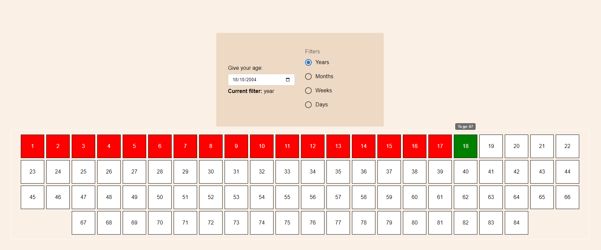Click the square numbered 44
This screenshot has height=250, width=601.
[567, 171]
